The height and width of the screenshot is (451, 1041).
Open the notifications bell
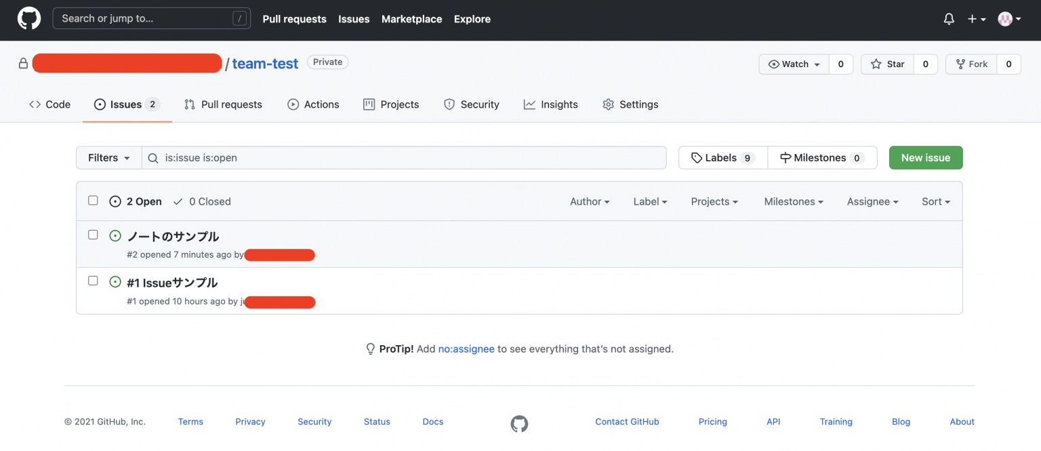(949, 19)
